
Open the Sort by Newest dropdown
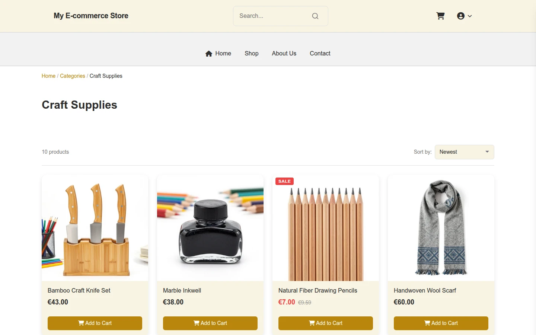(x=465, y=152)
